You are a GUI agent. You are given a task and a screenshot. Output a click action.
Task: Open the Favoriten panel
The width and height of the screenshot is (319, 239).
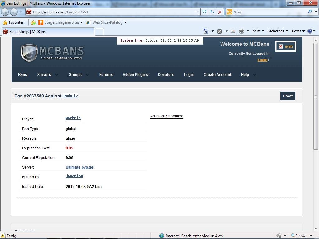pyautogui.click(x=13, y=22)
